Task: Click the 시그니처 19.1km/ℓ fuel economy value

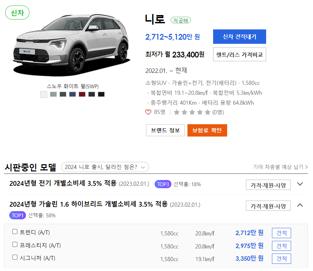Action: click(205, 259)
